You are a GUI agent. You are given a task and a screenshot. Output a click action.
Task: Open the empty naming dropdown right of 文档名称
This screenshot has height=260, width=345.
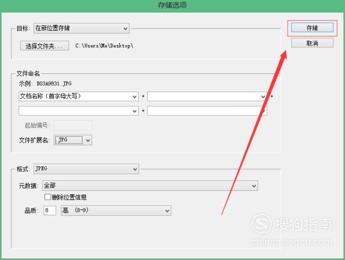pos(207,96)
